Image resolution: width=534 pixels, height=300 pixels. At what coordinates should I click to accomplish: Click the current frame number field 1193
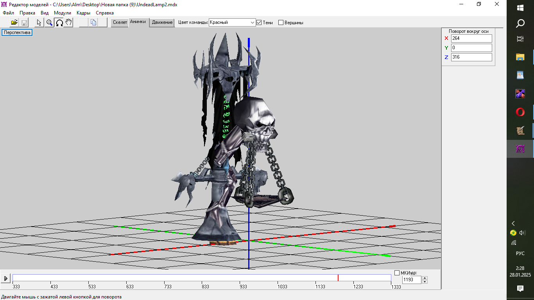[x=412, y=280]
